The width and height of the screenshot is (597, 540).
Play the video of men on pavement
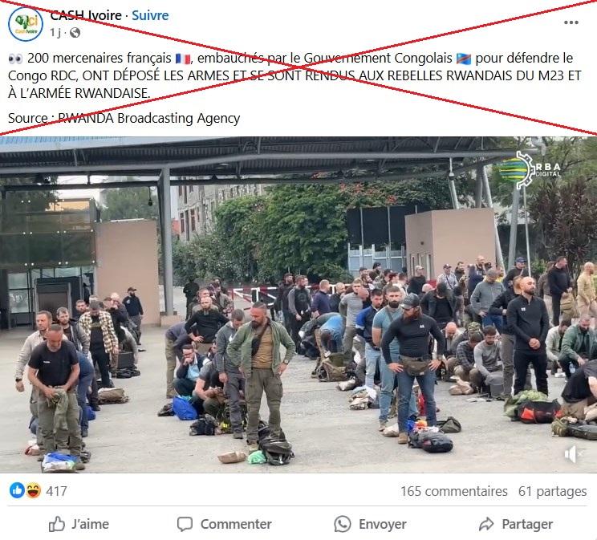point(298,305)
